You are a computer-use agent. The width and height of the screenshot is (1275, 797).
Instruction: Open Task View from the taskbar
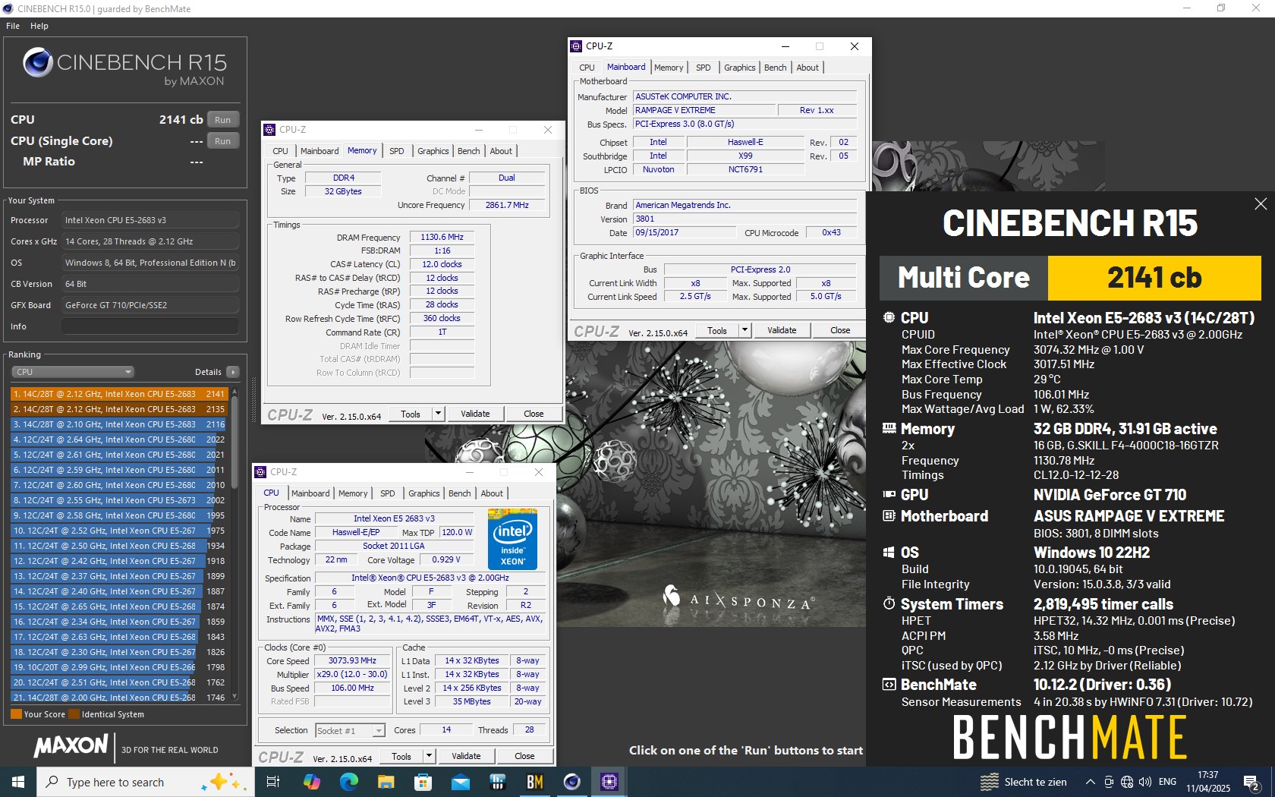coord(273,782)
